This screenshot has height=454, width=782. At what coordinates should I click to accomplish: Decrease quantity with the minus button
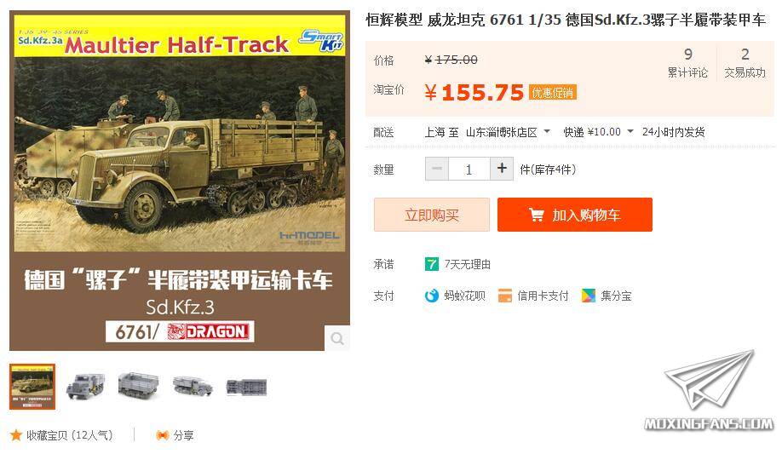click(x=437, y=169)
